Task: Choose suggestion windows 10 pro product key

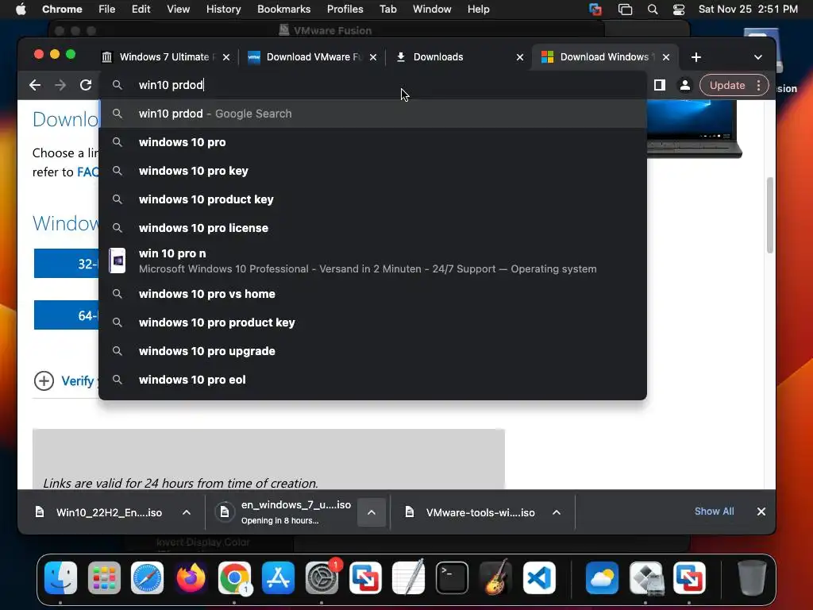Action: (x=373, y=322)
